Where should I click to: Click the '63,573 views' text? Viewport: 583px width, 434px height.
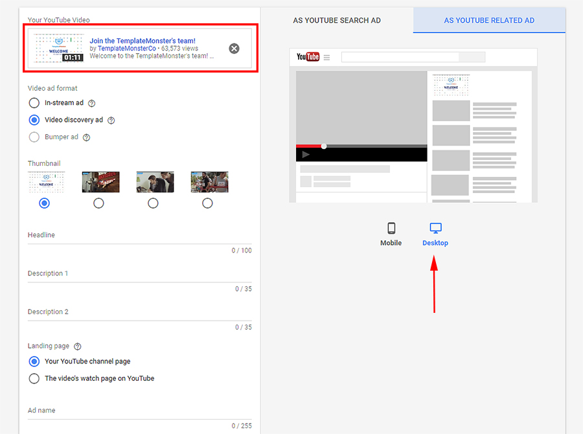(179, 49)
